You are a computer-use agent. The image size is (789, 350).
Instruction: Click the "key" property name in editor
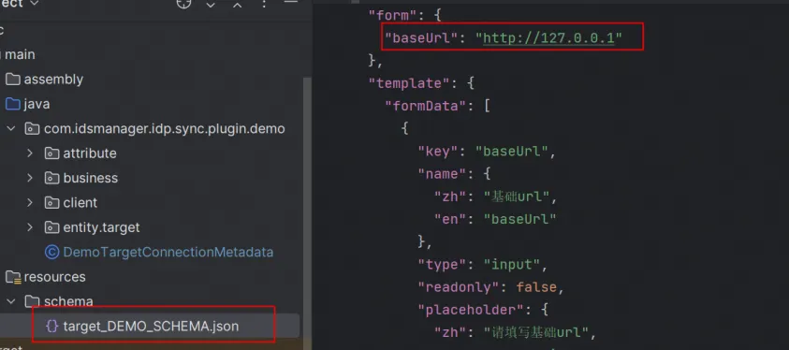(438, 152)
